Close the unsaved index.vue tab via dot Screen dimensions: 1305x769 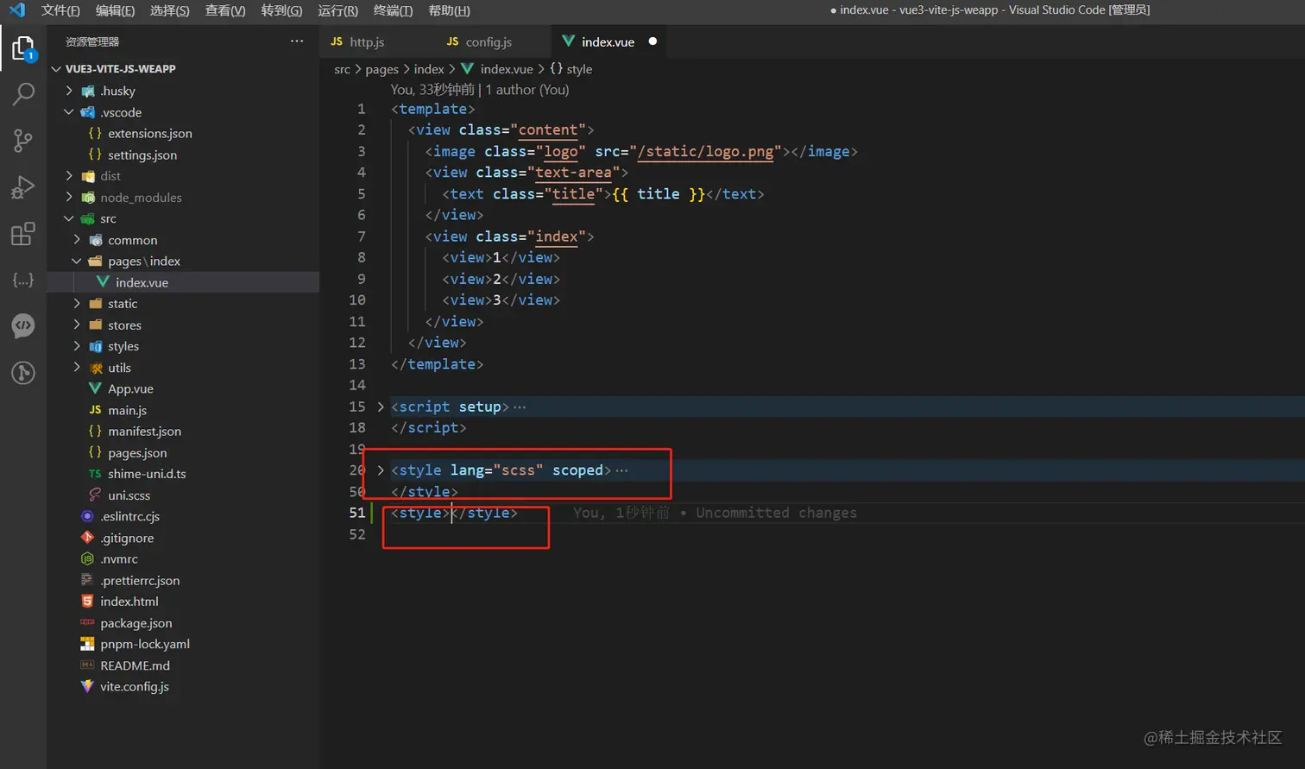[x=652, y=41]
